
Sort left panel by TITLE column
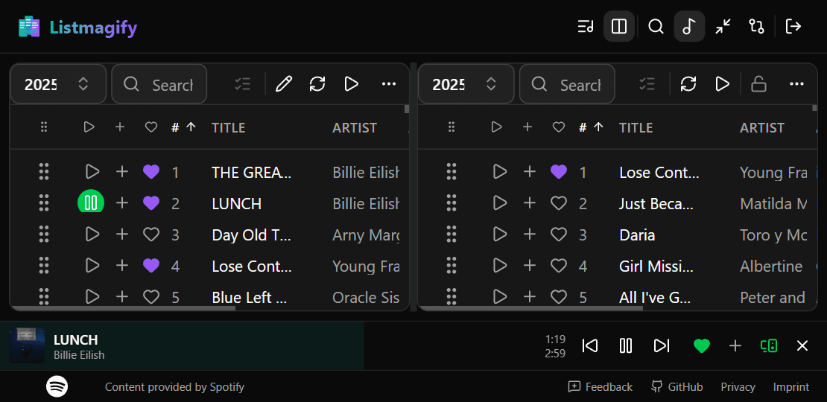click(x=229, y=127)
